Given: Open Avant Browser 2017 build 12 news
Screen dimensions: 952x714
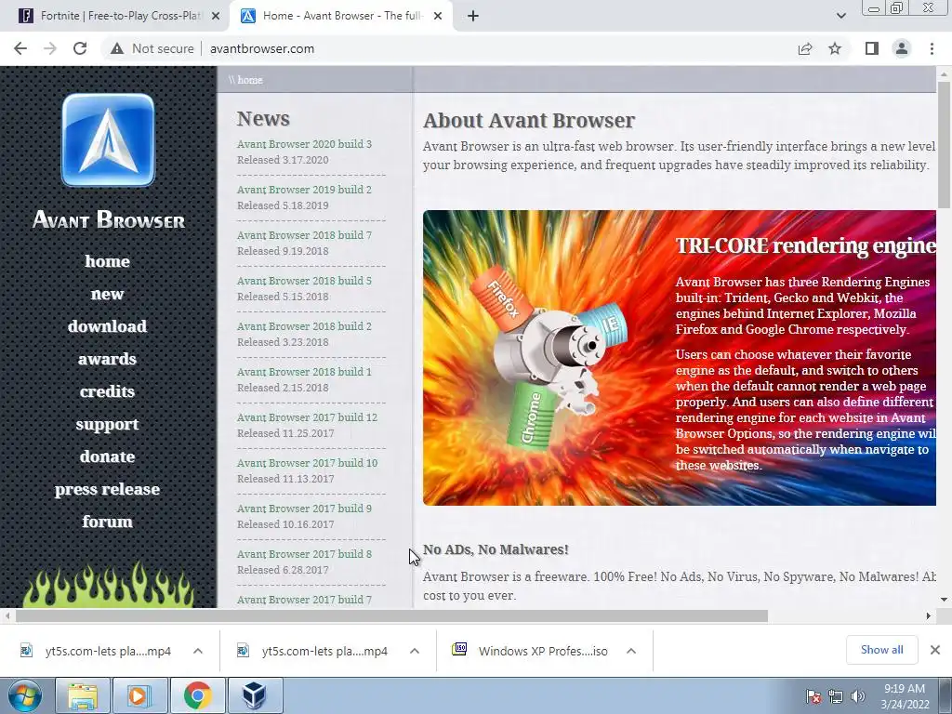Looking at the screenshot, I should point(307,417).
